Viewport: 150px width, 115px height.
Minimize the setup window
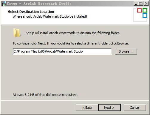tap(135, 4)
